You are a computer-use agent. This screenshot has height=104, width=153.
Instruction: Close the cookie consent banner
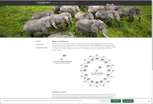point(149,101)
